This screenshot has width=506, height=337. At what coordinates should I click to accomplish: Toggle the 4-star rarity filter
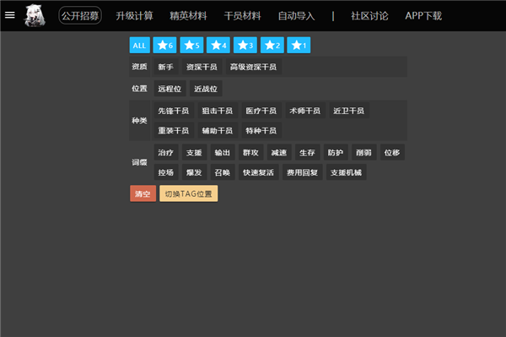(x=218, y=46)
